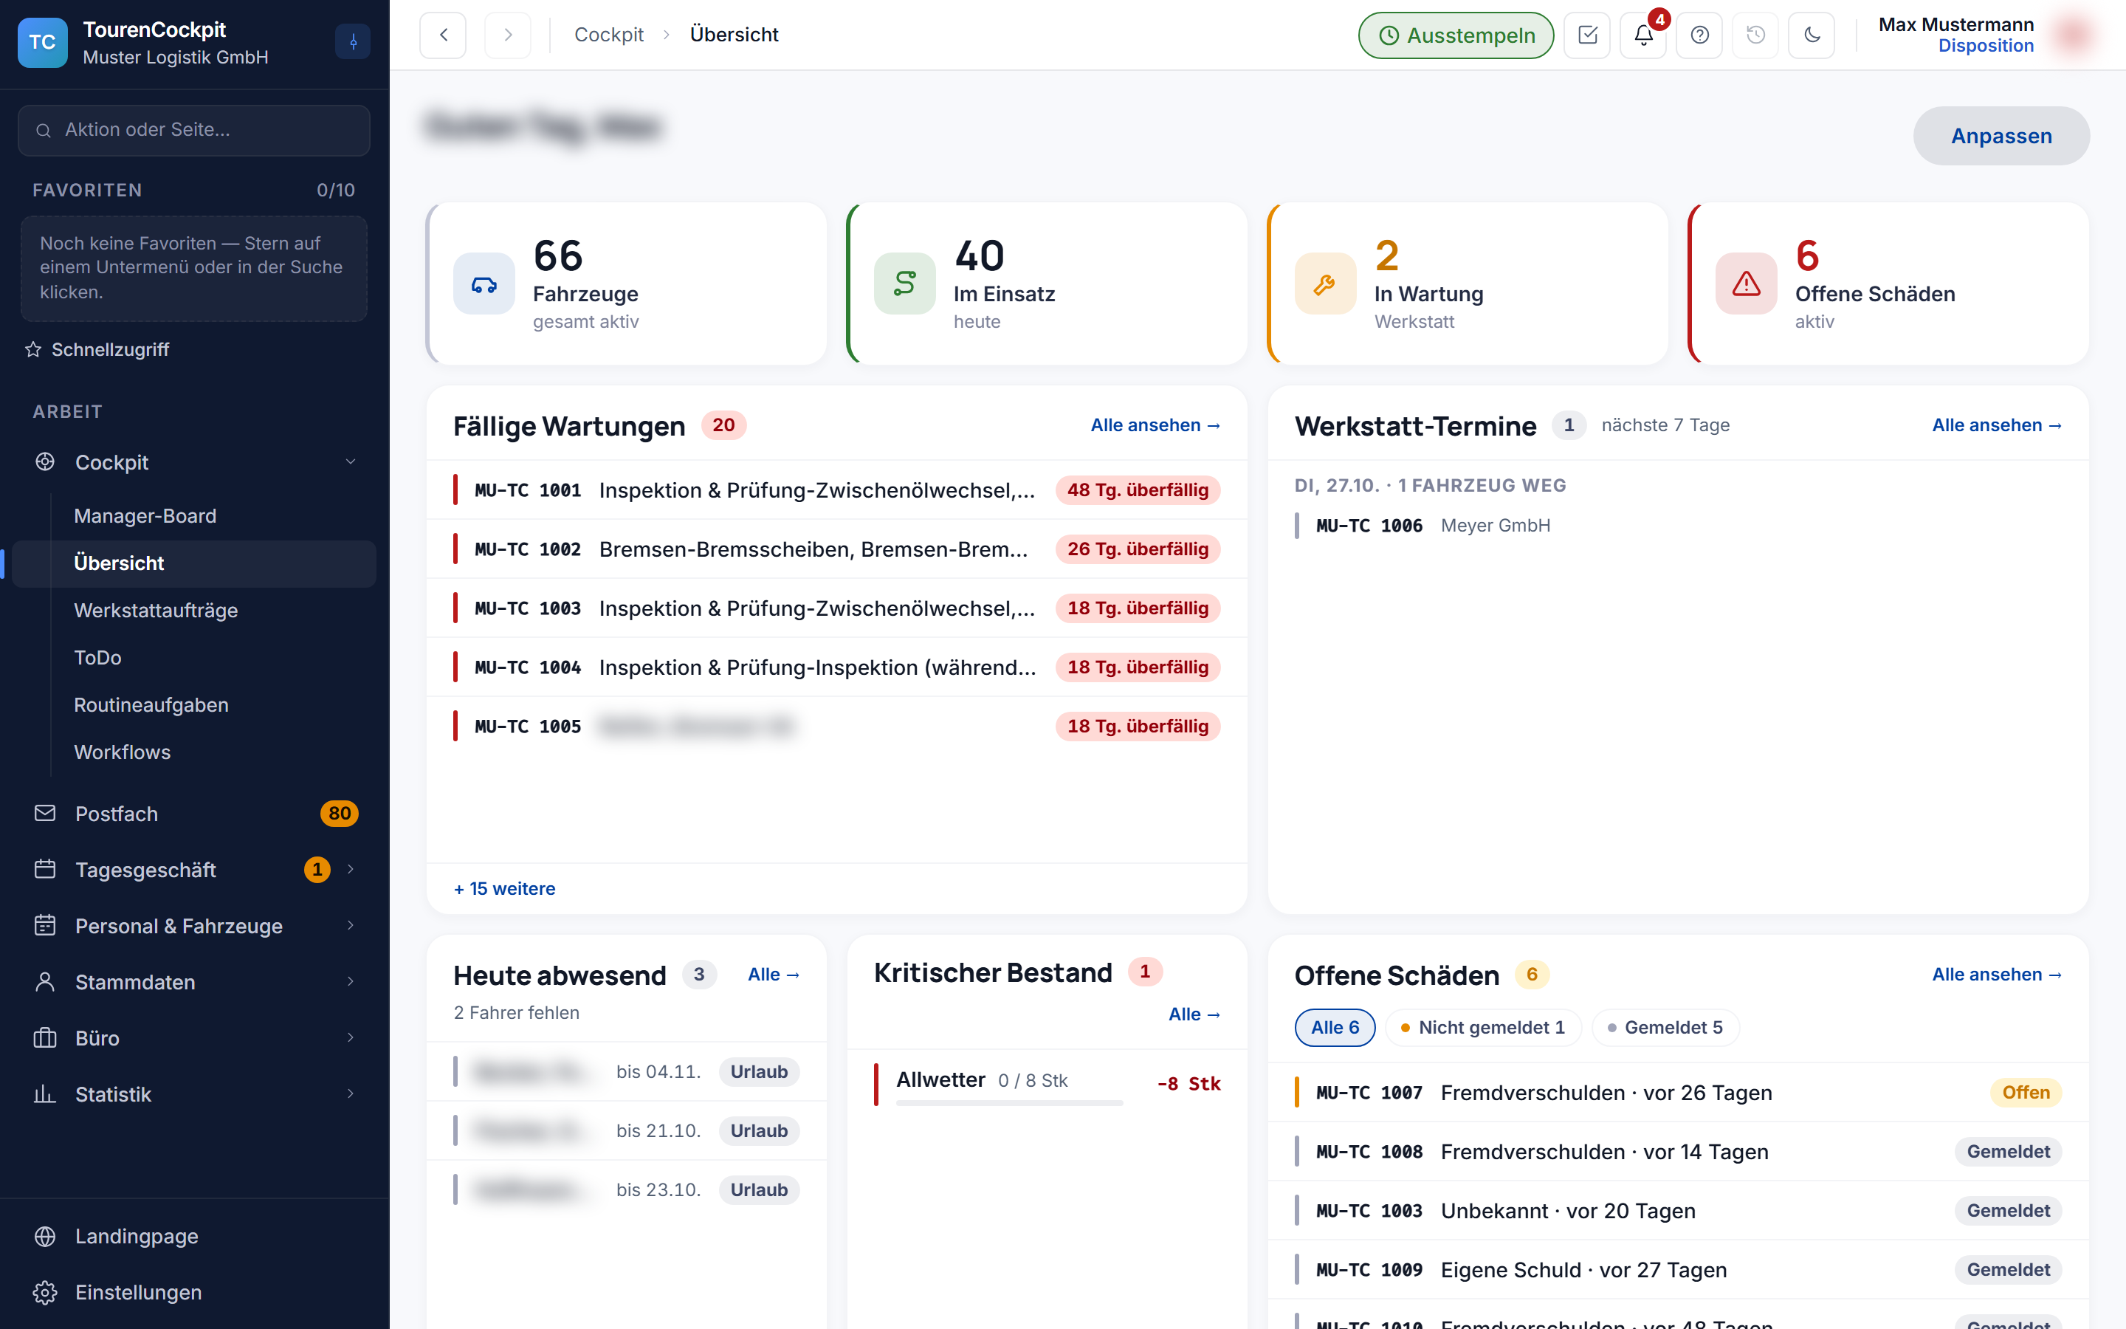View all Fällige Wartungen via Alle ansehen

[1155, 425]
